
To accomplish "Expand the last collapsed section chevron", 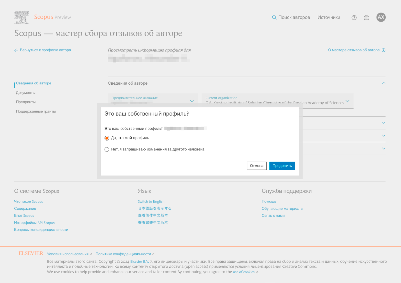I will coord(383,148).
